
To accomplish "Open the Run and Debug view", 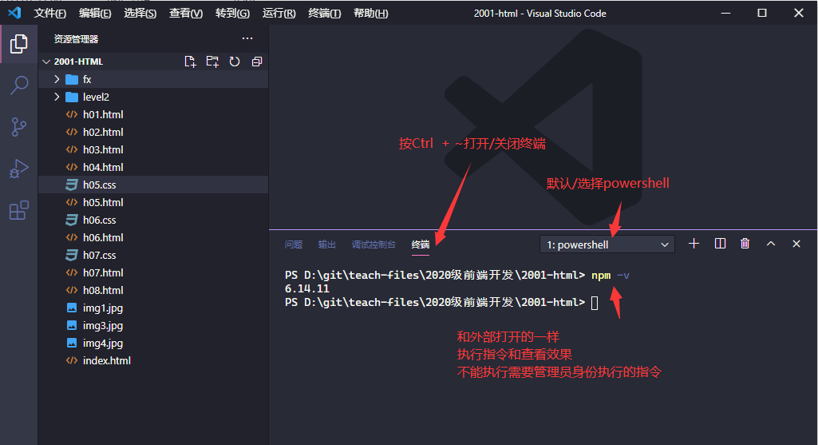I will 18,169.
